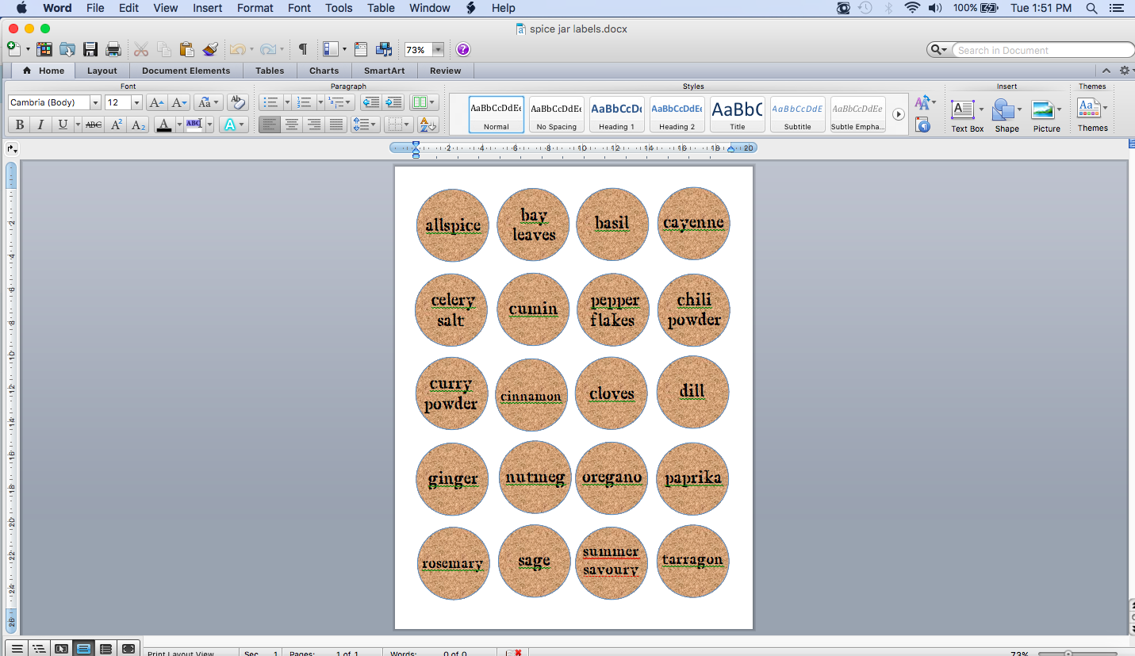1135x656 pixels.
Task: Toggle show paragraph marks (¶)
Action: pyautogui.click(x=302, y=49)
